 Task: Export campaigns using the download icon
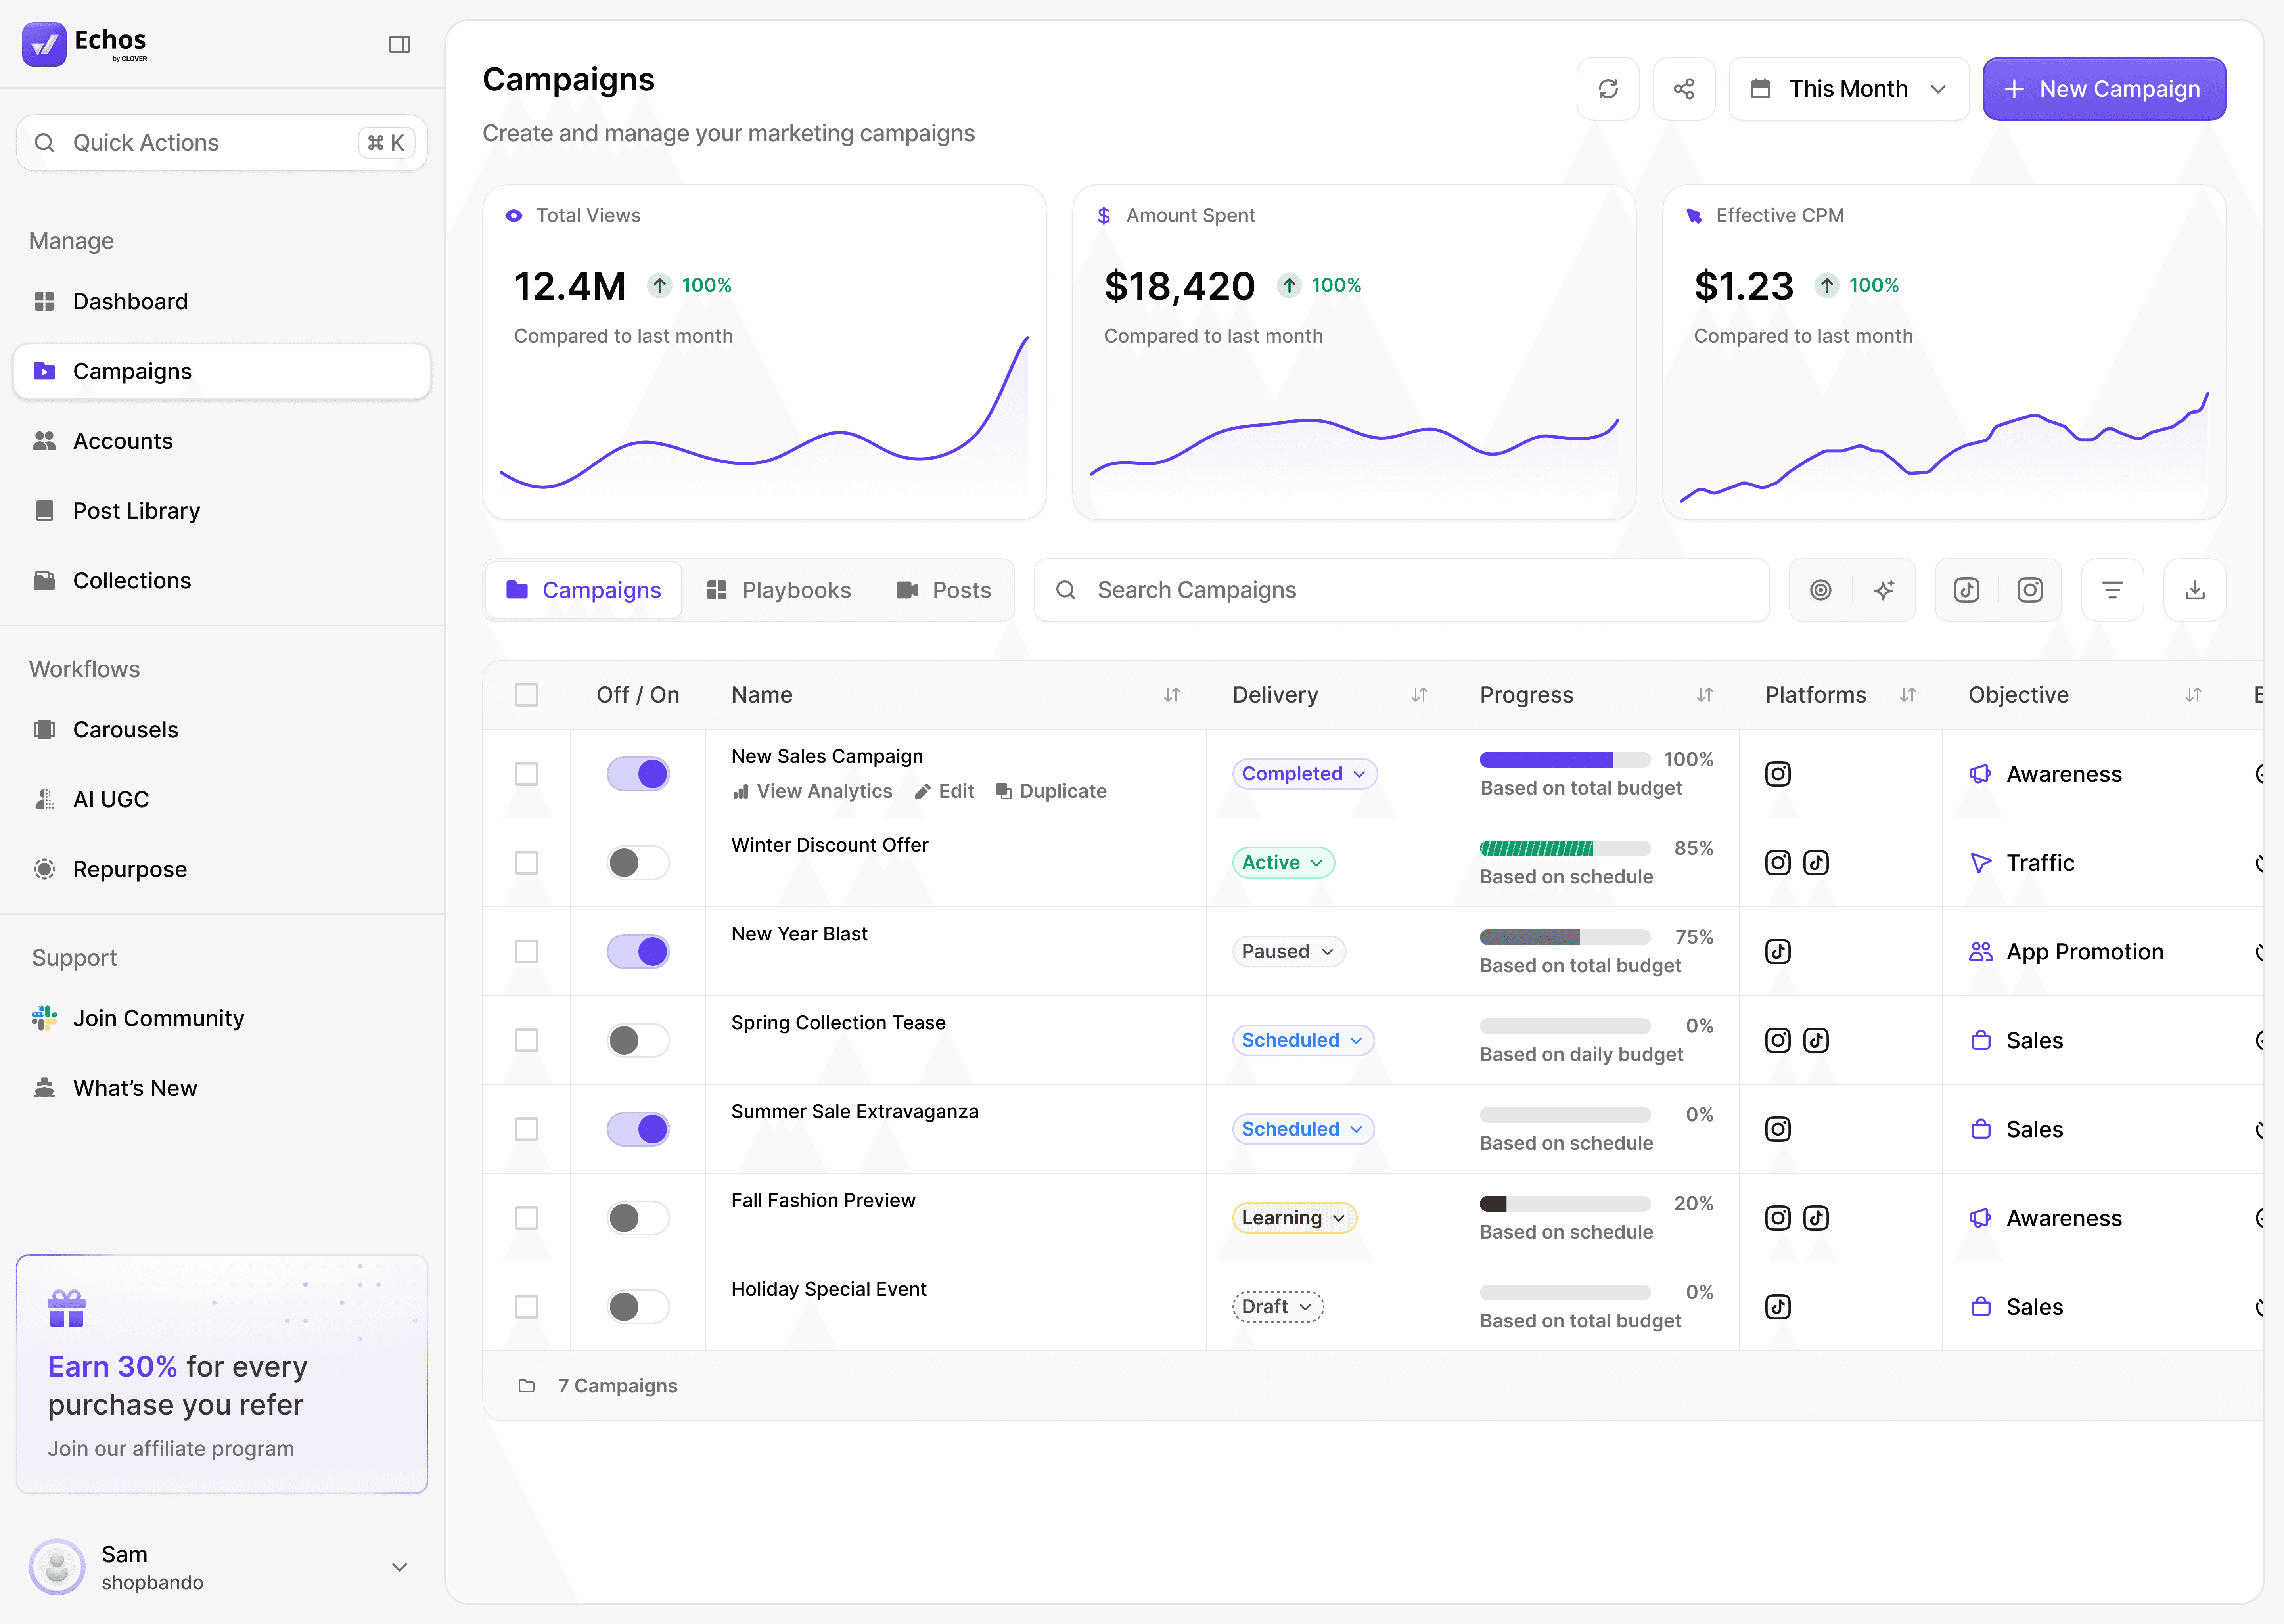[x=2195, y=590]
